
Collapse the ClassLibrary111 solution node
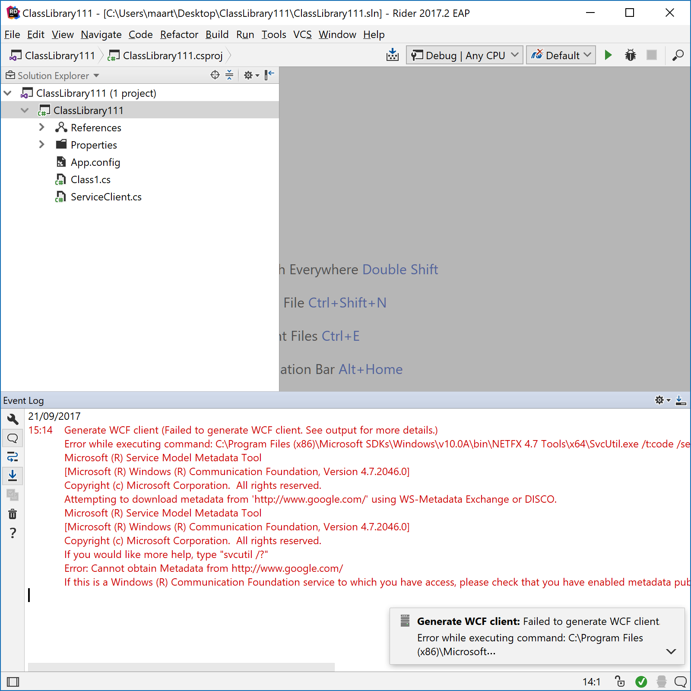click(x=8, y=93)
